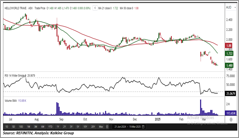Viewport: 239px width, 138px height.
Task: Click the 75.0000 RSI axis label
Action: pyautogui.click(x=231, y=76)
